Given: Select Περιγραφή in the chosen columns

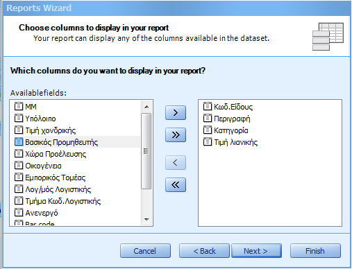Looking at the screenshot, I should (232, 119).
